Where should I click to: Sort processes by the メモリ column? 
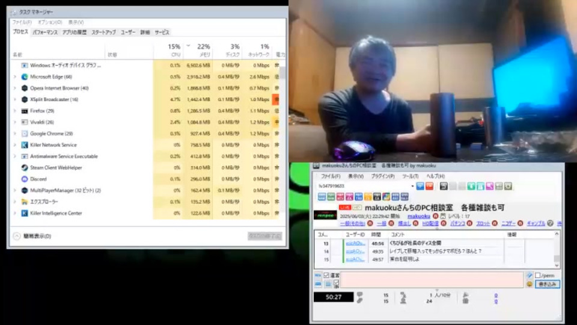tap(198, 50)
